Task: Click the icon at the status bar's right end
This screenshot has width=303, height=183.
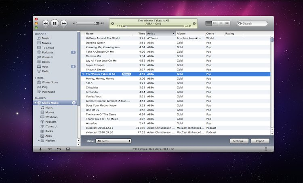Action: pos(266,149)
